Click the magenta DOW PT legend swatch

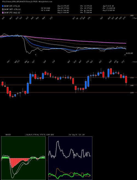coord(3,13)
